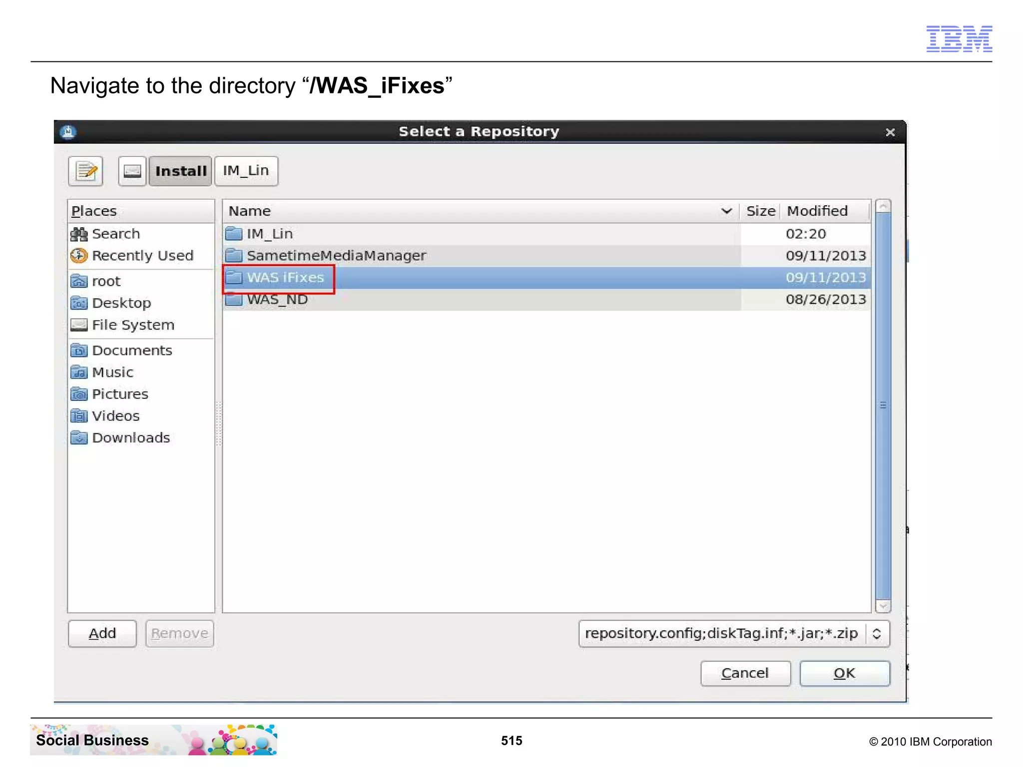Click the dialog title bar app icon

68,132
